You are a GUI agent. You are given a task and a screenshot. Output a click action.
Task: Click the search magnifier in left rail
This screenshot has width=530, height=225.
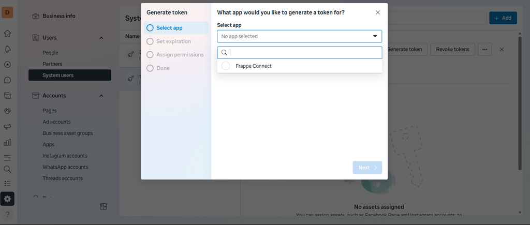pyautogui.click(x=7, y=169)
